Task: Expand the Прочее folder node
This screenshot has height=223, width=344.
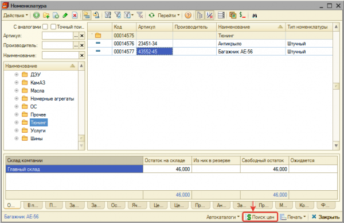Action: click(17, 114)
